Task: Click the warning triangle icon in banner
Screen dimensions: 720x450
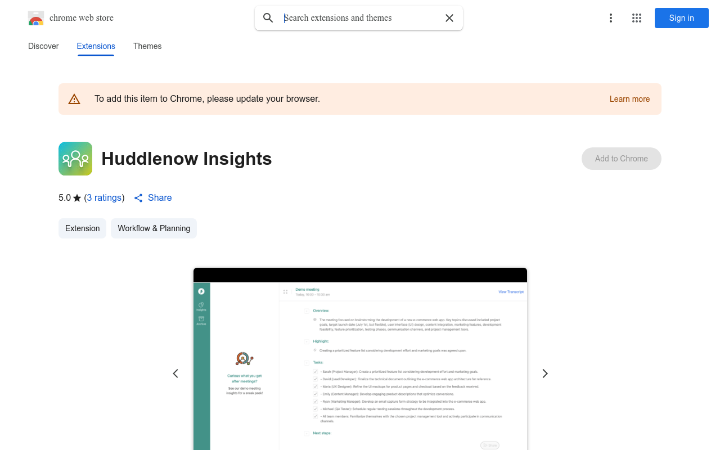Action: [x=74, y=99]
